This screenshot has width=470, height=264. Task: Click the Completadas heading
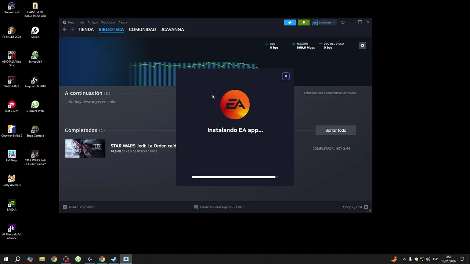[81, 130]
